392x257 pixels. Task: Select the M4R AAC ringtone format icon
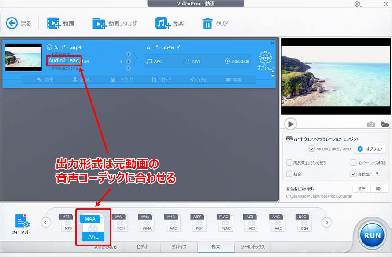[x=173, y=222]
